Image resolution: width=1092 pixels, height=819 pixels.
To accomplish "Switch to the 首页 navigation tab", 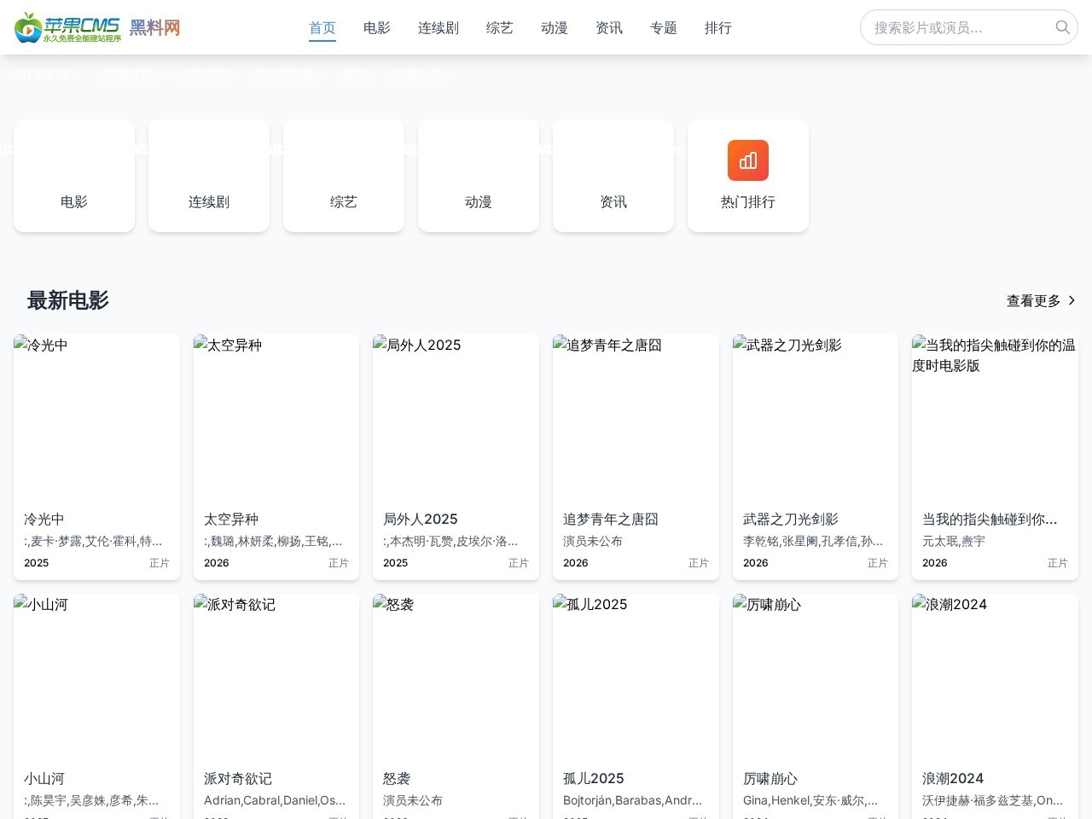I will [322, 27].
